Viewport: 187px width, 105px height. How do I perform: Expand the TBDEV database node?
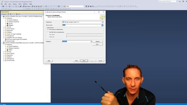[6, 50]
